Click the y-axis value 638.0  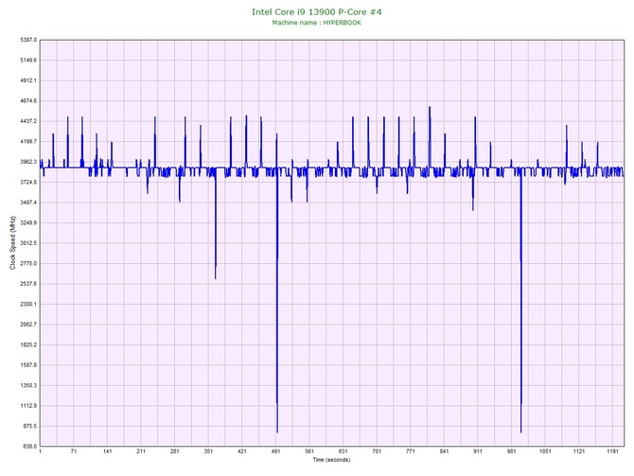pyautogui.click(x=29, y=447)
